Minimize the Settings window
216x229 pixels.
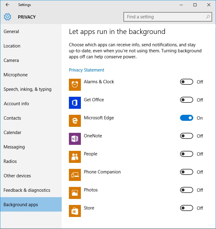click(181, 5)
